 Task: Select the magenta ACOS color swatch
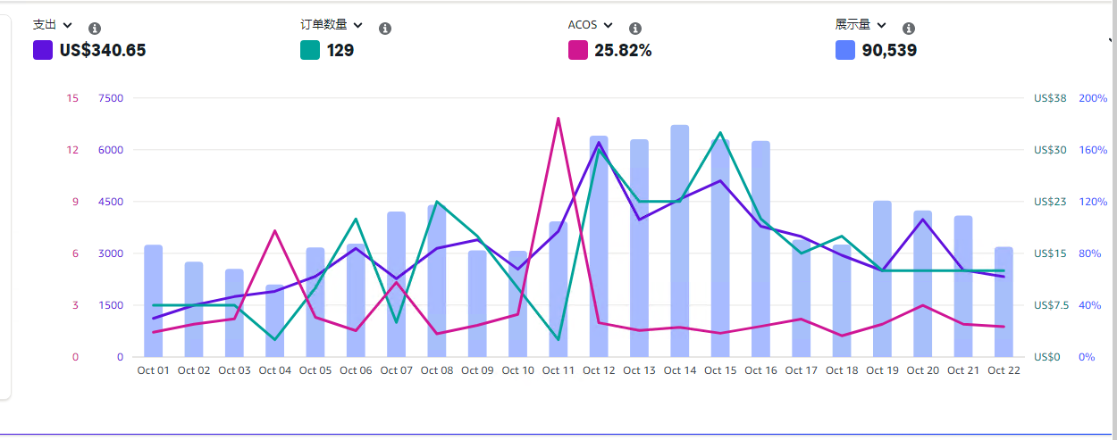click(x=578, y=51)
